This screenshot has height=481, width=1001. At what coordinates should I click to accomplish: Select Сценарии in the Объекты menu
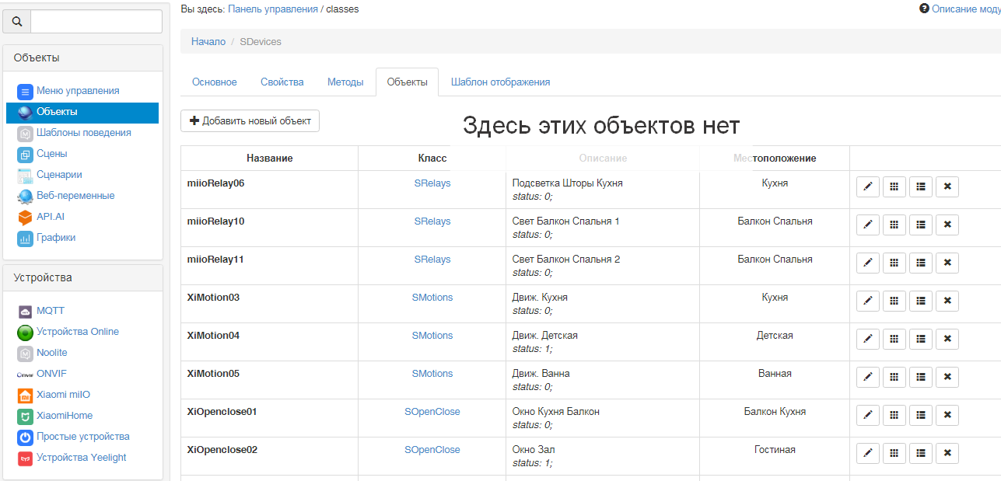tap(59, 175)
